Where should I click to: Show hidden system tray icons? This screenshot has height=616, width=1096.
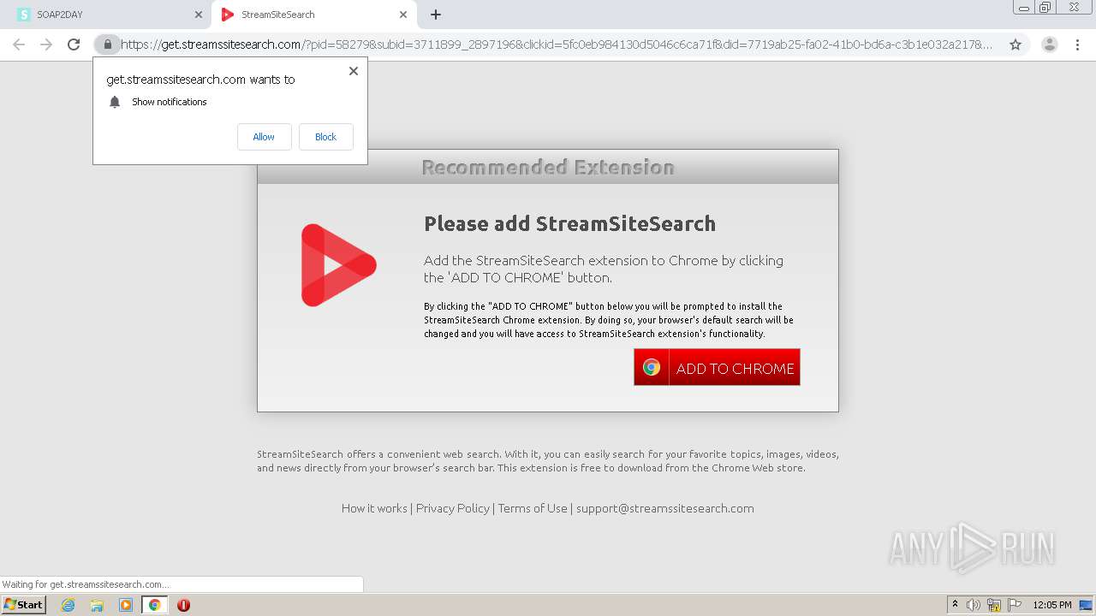pos(956,605)
